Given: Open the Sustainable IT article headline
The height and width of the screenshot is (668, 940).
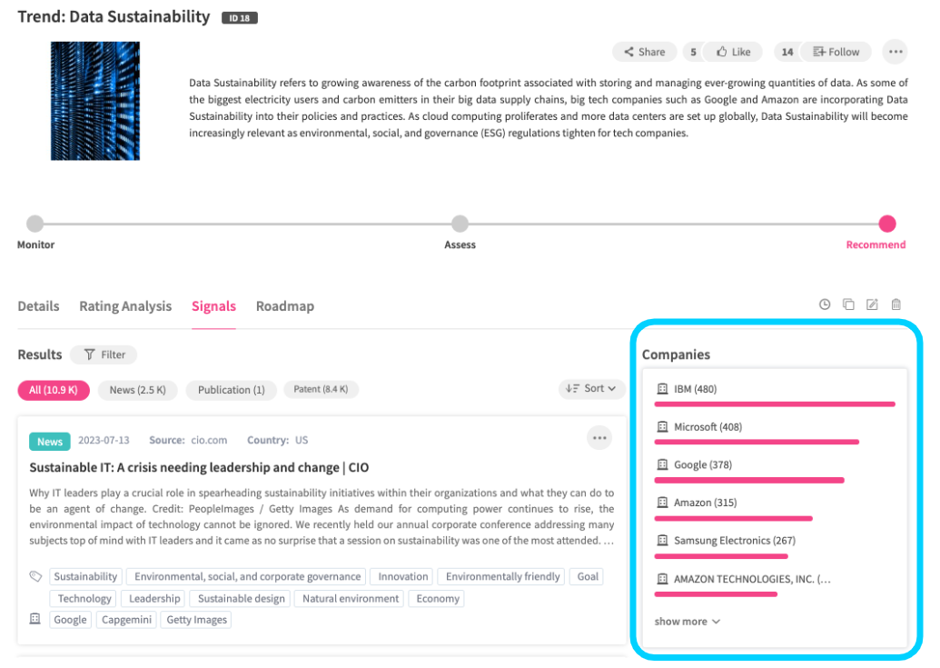Looking at the screenshot, I should point(199,467).
